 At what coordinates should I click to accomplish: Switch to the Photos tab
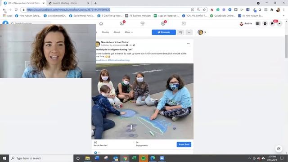(105, 32)
